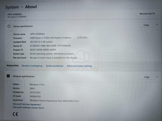Click the Installed RAM label

[x=19, y=42]
